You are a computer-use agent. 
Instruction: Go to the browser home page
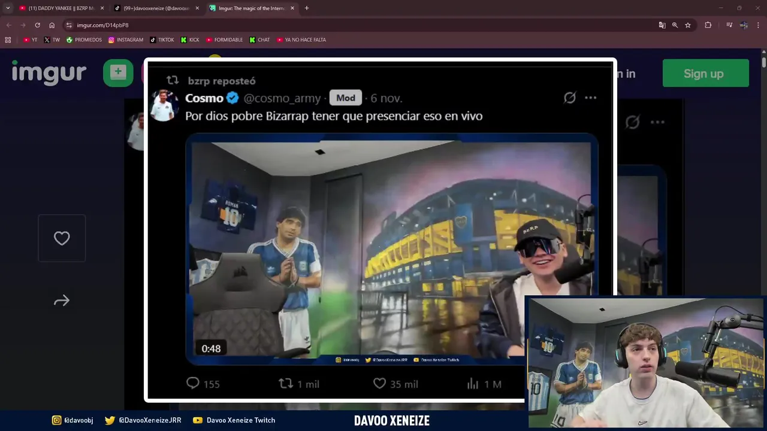coord(52,25)
